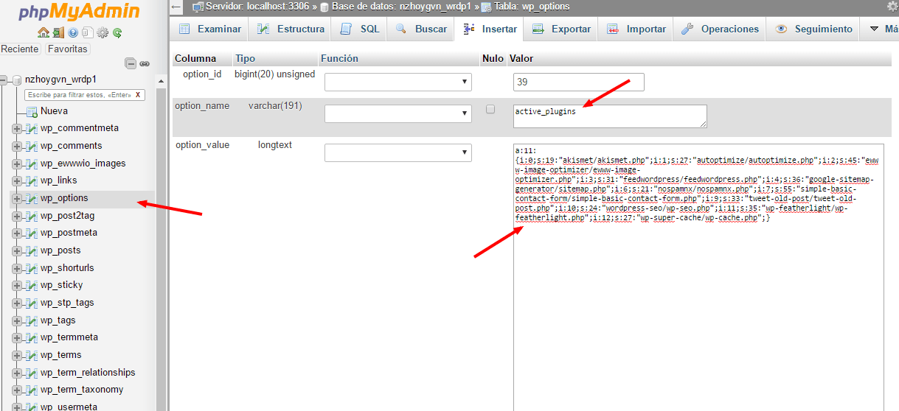Click the Tipo column header
Viewport: 899px width, 411px height.
(245, 58)
